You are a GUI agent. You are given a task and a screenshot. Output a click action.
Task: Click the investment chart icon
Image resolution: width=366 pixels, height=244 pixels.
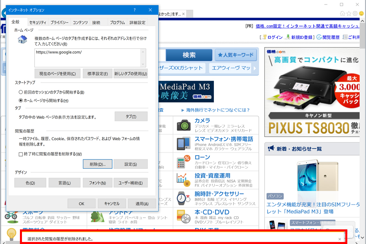click(x=183, y=180)
